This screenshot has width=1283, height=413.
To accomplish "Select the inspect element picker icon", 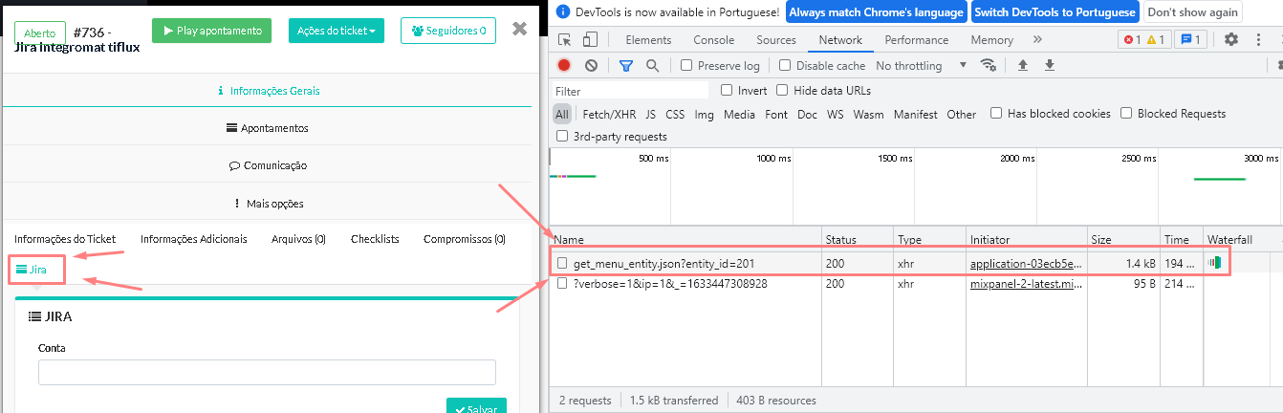I will (x=565, y=39).
